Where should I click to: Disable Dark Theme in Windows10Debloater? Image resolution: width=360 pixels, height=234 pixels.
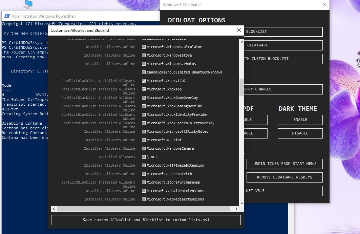(x=300, y=133)
